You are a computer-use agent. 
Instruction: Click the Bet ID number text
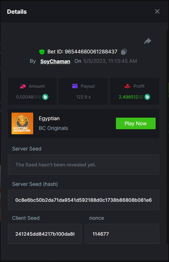[x=91, y=52]
